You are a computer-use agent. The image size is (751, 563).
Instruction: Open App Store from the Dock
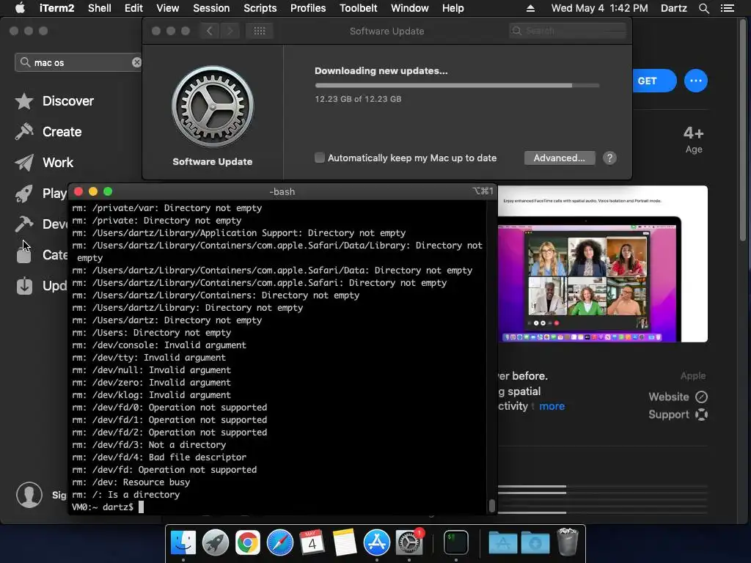[377, 542]
